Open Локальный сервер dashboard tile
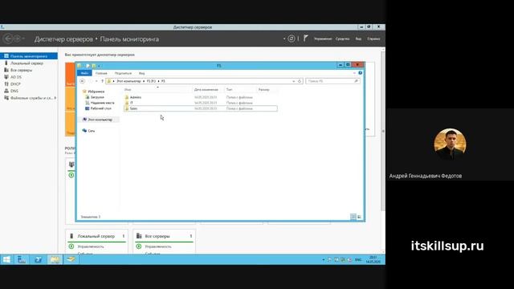 click(96, 236)
